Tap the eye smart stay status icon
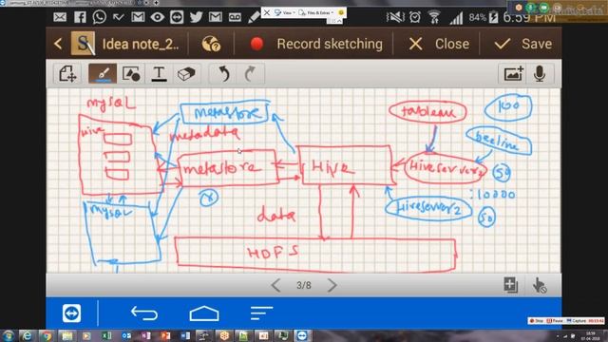The height and width of the screenshot is (342, 608). pos(158,17)
